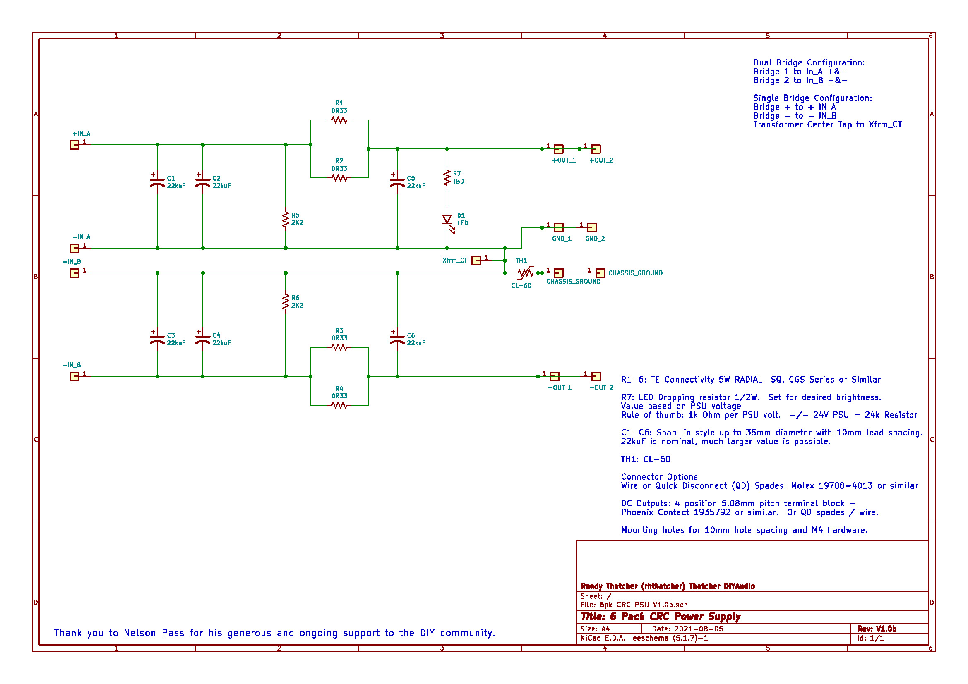
Task: Select the R3 0R33 resistor symbol
Action: click(339, 347)
